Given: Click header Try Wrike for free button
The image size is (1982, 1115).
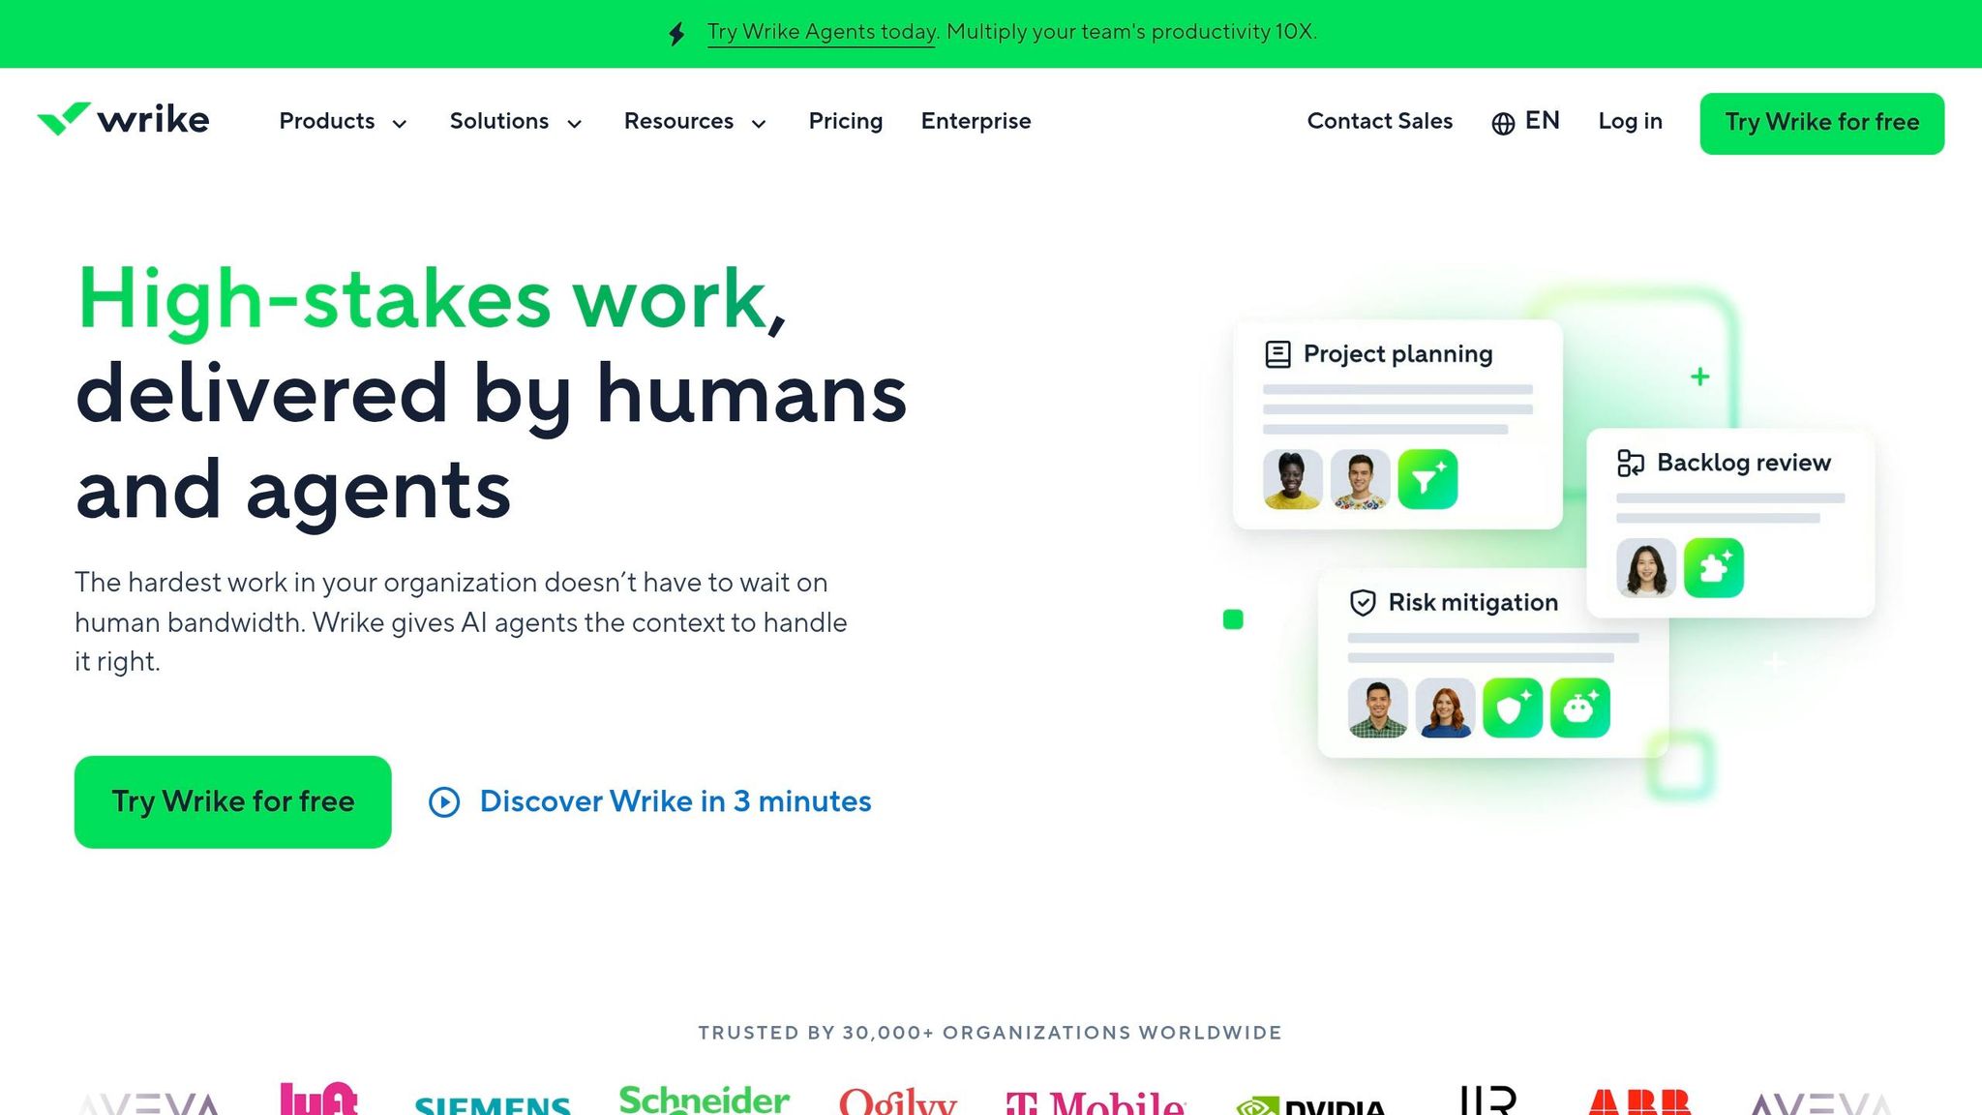Looking at the screenshot, I should click(1821, 123).
